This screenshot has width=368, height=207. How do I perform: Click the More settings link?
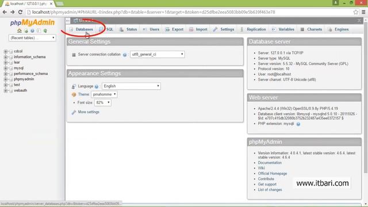[x=89, y=112]
